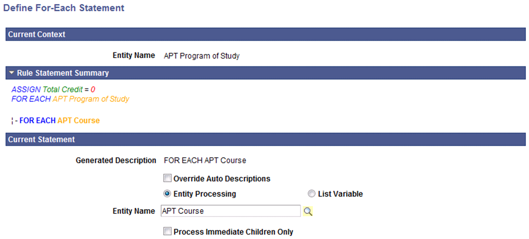The image size is (529, 239).
Task: Collapse the Rule Statement Summary triangle
Action: click(x=12, y=73)
